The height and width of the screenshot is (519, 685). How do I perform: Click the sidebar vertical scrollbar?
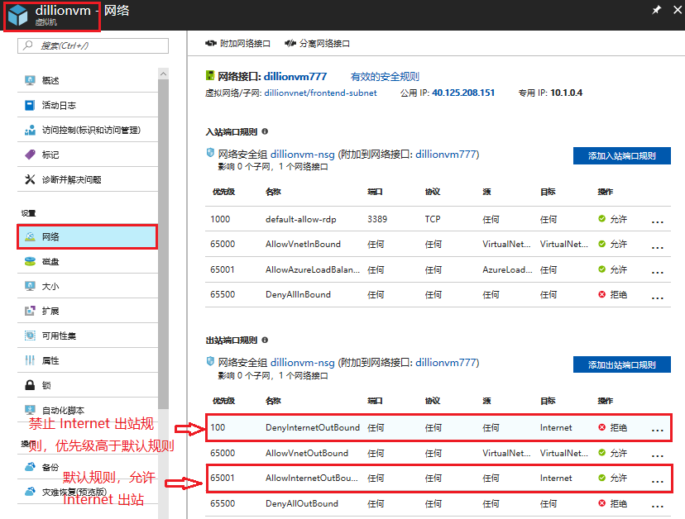click(163, 248)
